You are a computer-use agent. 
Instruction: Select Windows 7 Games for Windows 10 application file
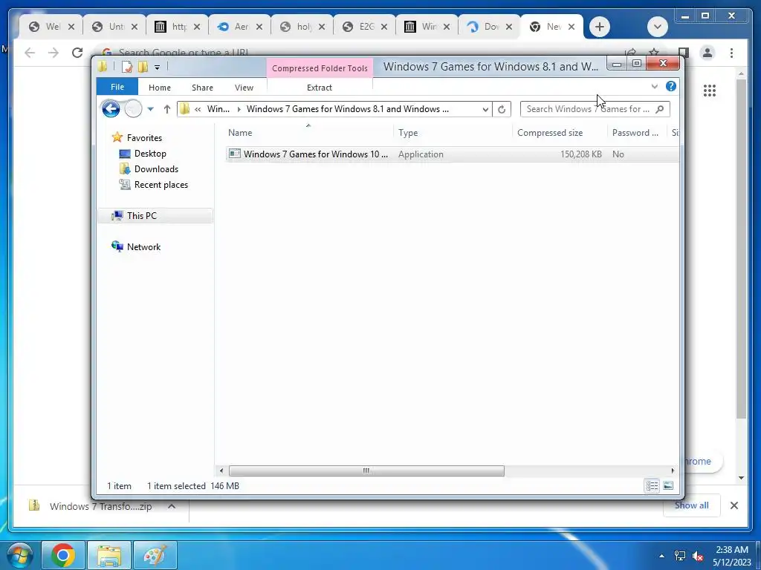pos(315,154)
